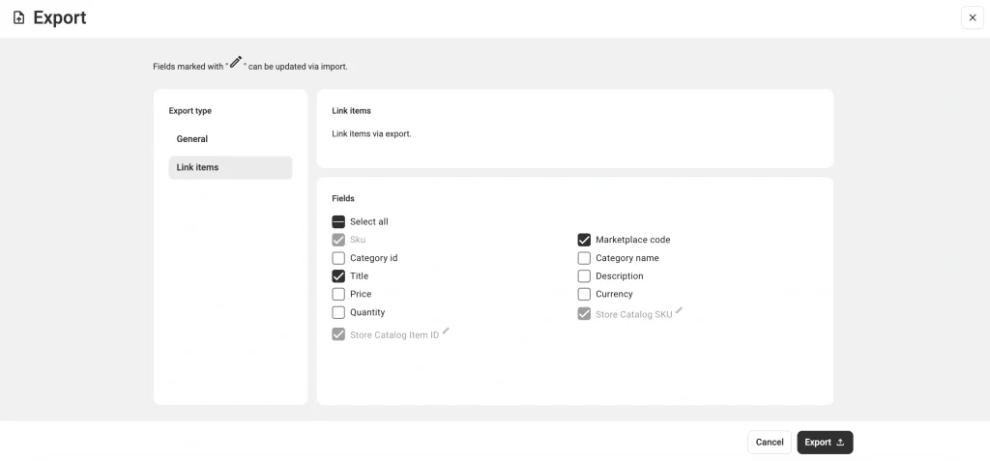Toggle the Select all checkbox
Screen dimensions: 990x461
pos(338,221)
